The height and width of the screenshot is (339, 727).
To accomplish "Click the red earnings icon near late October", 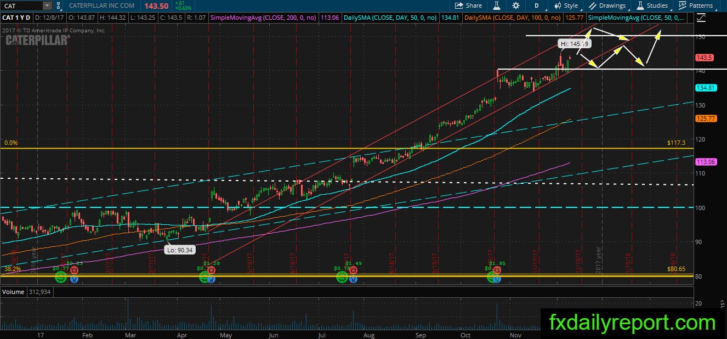I will click(496, 270).
